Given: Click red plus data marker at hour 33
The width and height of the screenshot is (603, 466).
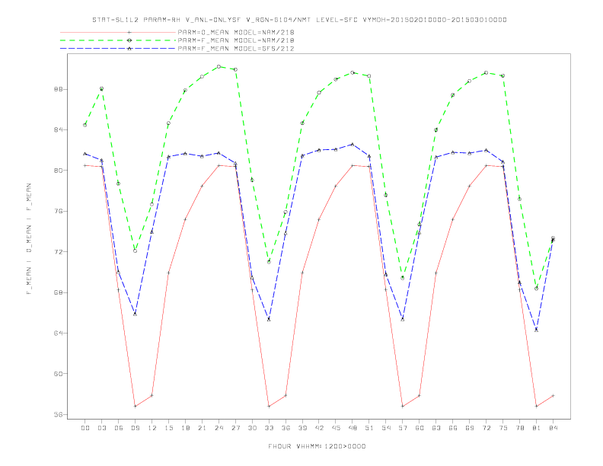Looking at the screenshot, I should (269, 406).
